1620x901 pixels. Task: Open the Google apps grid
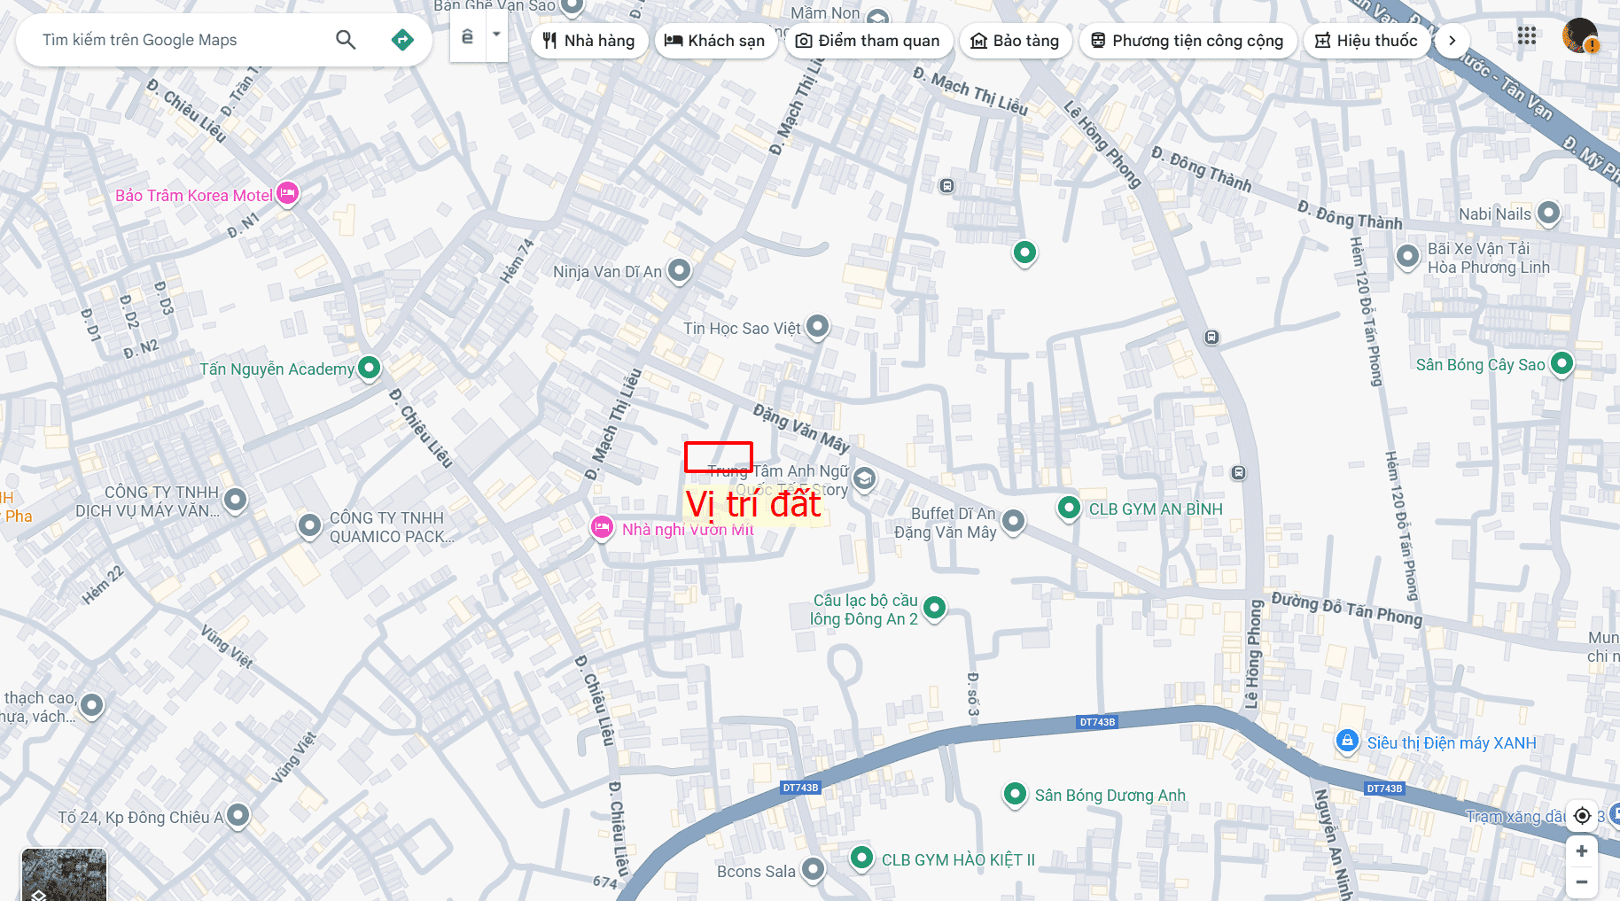(1526, 36)
